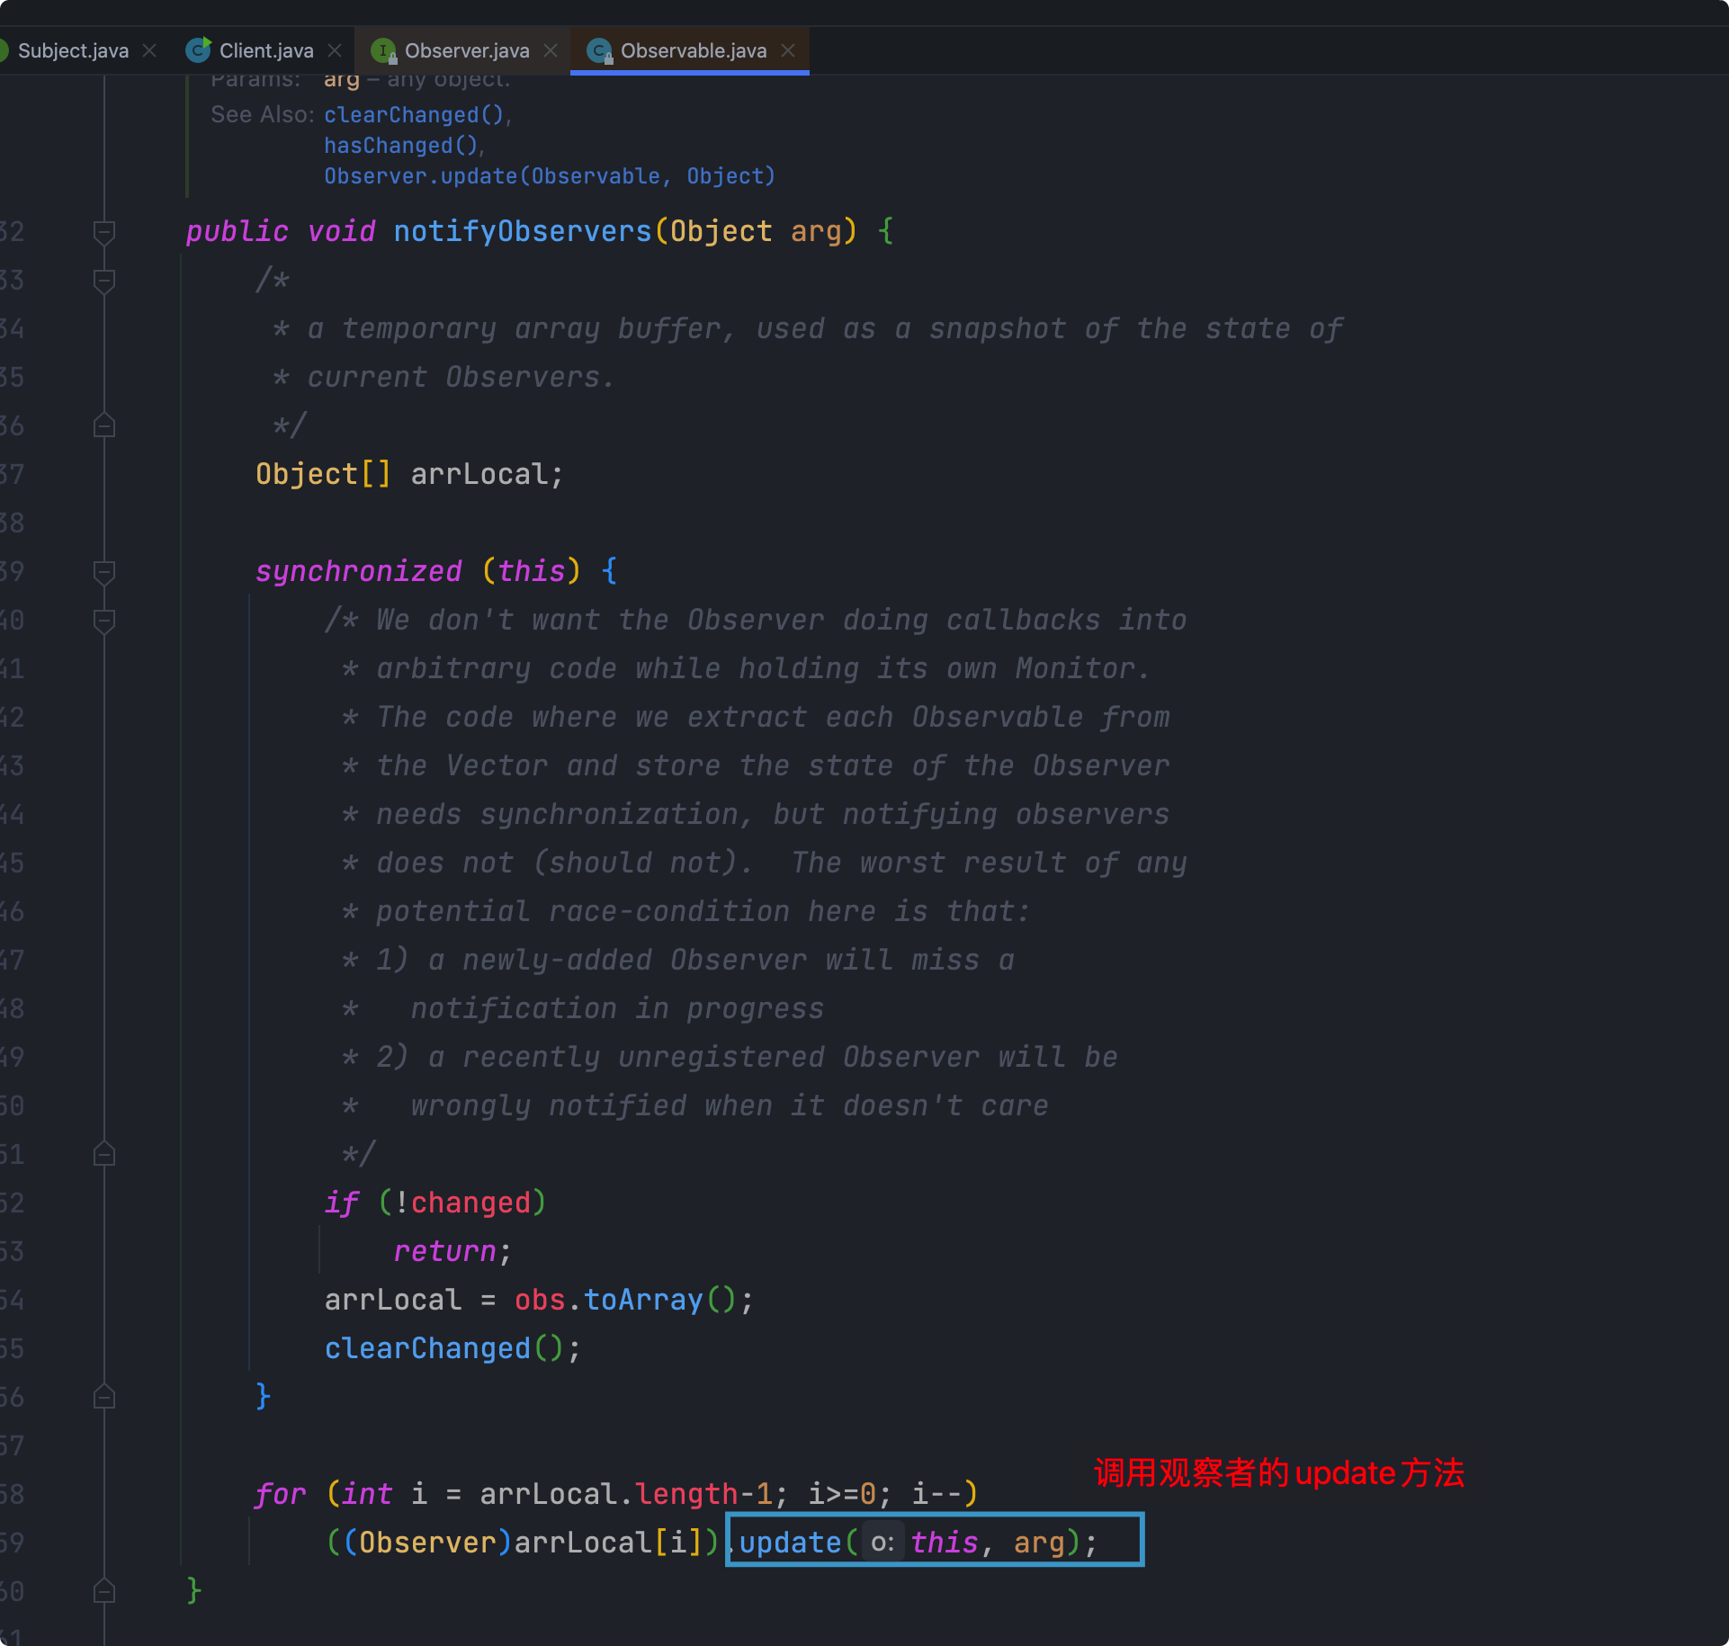Collapse the notifyObservers method fold marker
The width and height of the screenshot is (1729, 1646).
click(104, 232)
